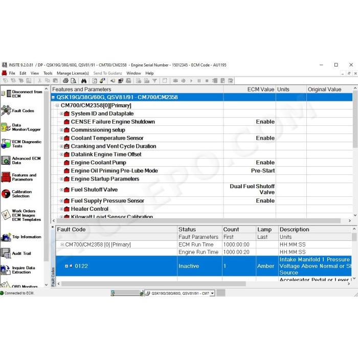Open Data Monitor/Logger
This screenshot has width=358, height=358.
(x=20, y=127)
